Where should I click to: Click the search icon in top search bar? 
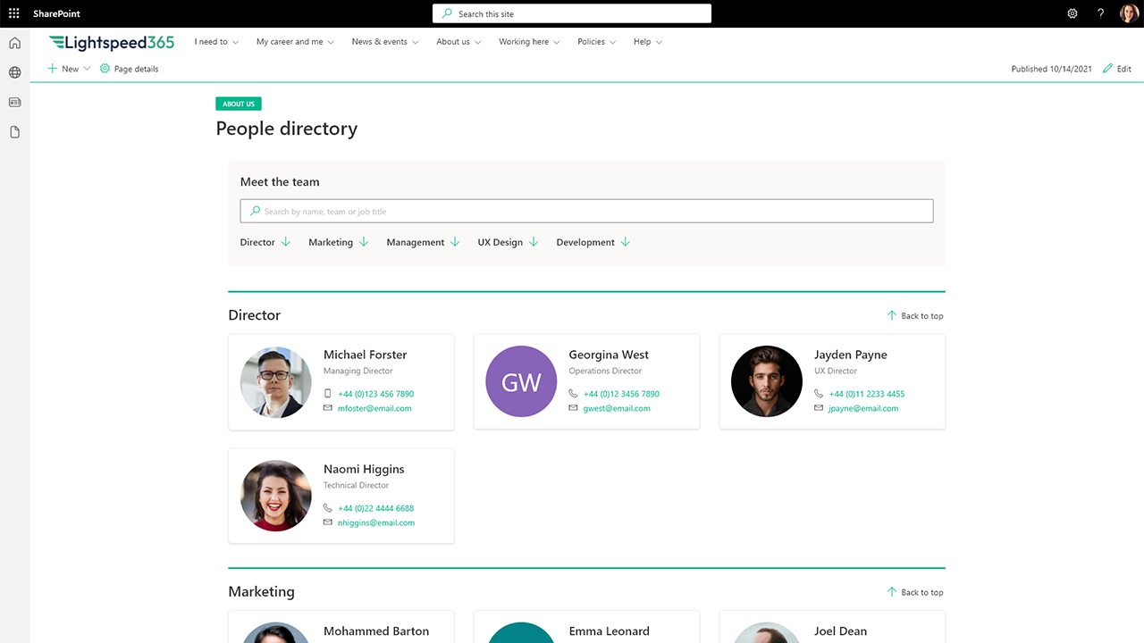(x=448, y=13)
